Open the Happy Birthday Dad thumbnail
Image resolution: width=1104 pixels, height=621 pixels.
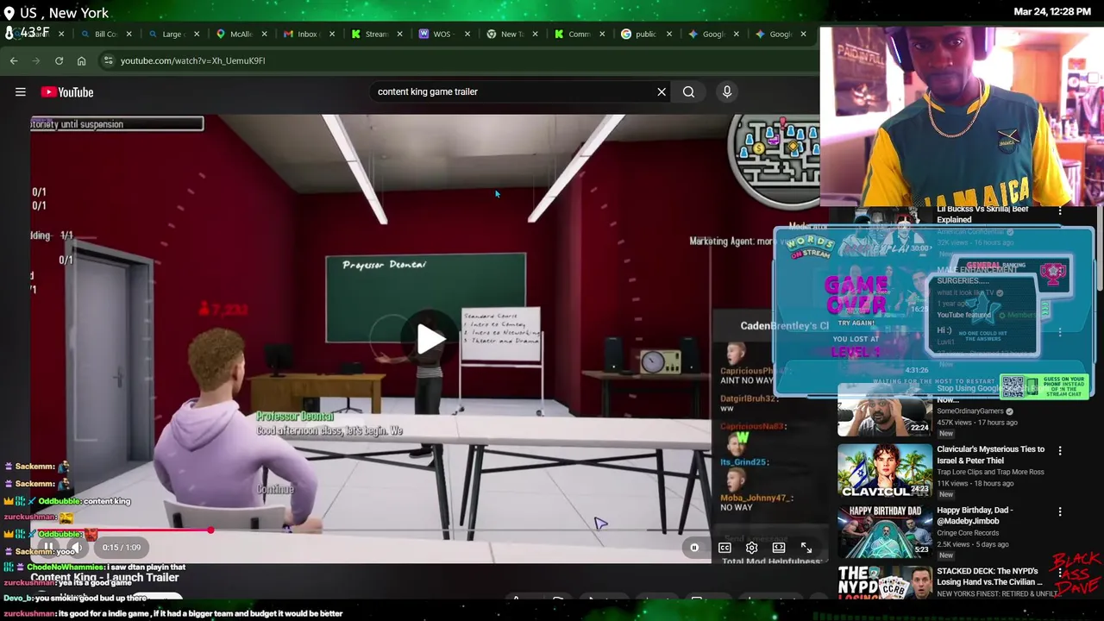tap(885, 531)
